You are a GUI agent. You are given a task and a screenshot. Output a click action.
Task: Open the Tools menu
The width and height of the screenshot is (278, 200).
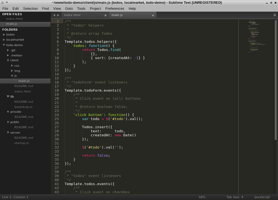click(81, 8)
